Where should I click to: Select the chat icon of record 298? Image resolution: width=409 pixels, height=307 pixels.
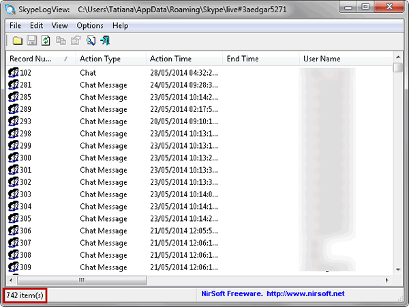point(14,134)
